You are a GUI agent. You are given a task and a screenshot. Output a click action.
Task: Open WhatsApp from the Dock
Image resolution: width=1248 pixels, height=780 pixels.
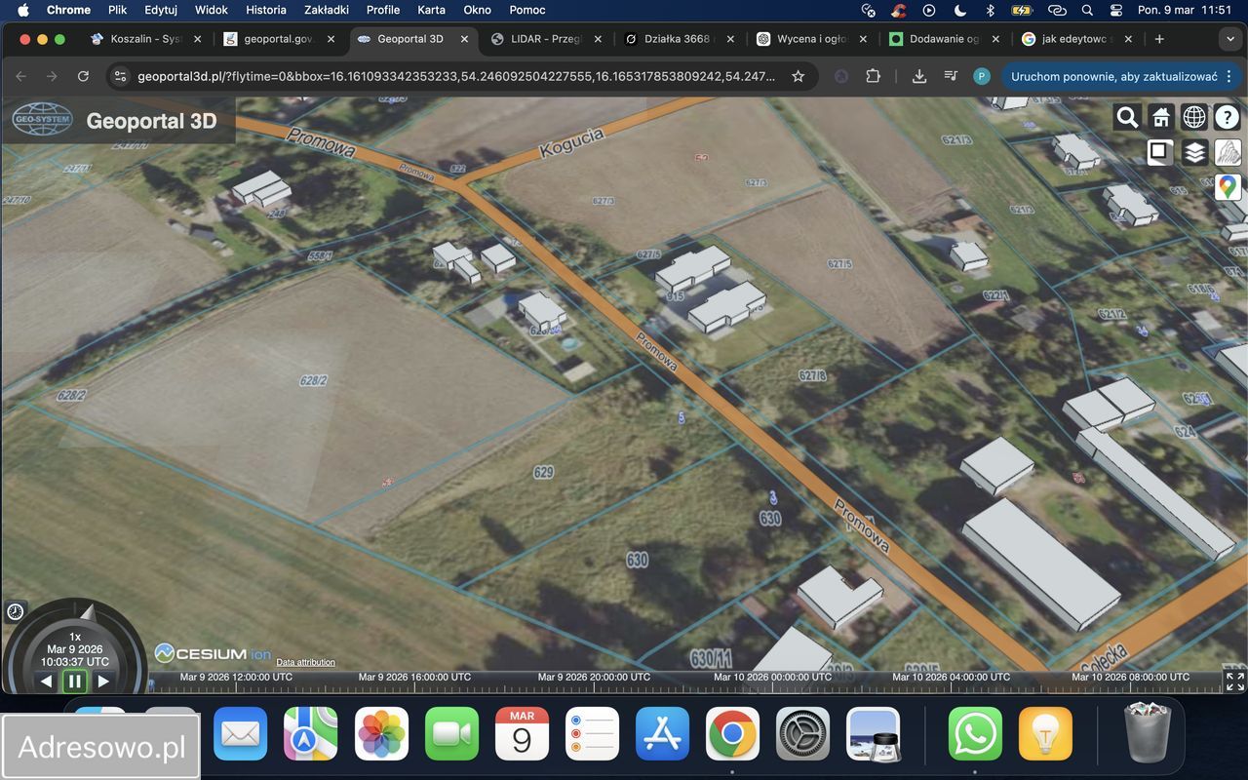click(975, 734)
